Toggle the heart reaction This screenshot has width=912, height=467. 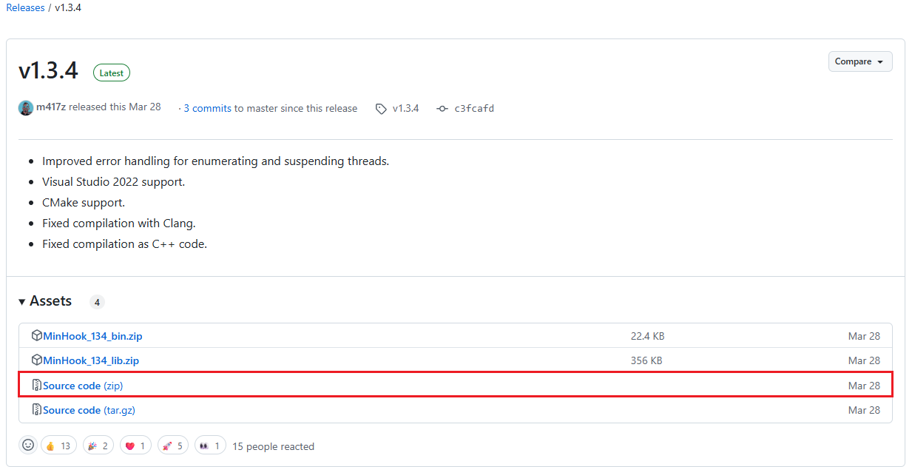135,446
